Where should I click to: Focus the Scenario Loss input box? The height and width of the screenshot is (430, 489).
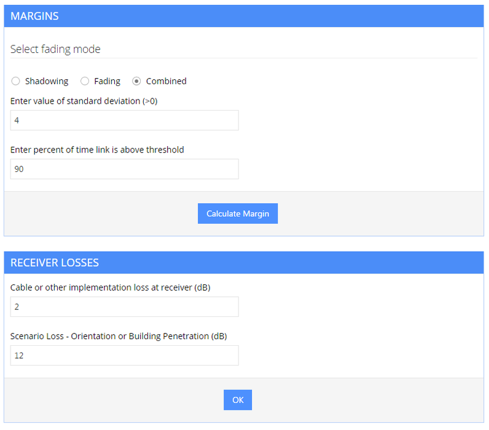(x=124, y=355)
